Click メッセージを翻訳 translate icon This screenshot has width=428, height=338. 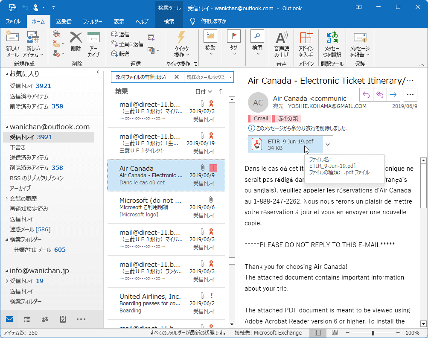pos(332,44)
